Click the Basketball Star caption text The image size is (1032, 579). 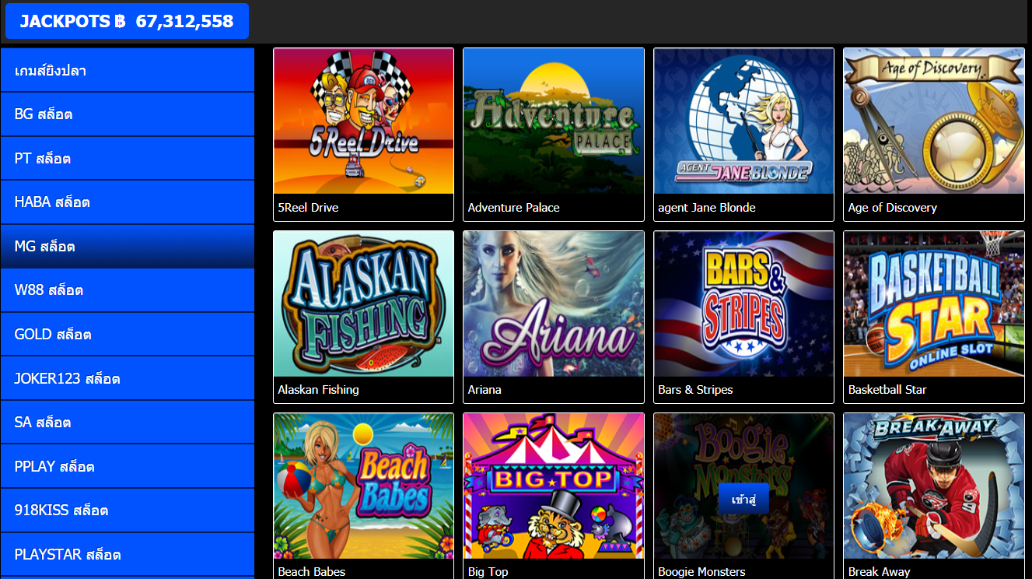887,390
